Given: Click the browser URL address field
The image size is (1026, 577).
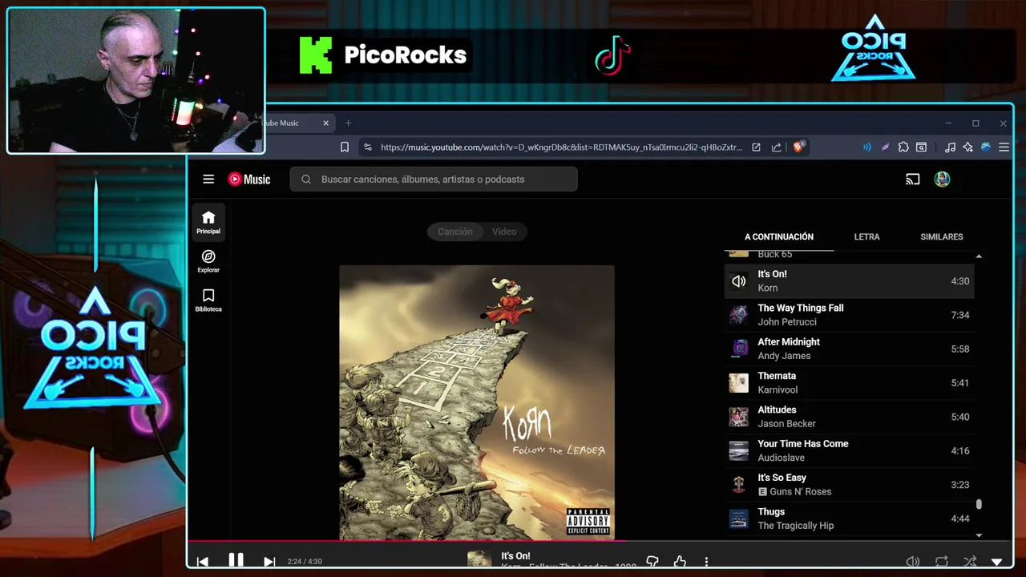Looking at the screenshot, I should pyautogui.click(x=561, y=147).
